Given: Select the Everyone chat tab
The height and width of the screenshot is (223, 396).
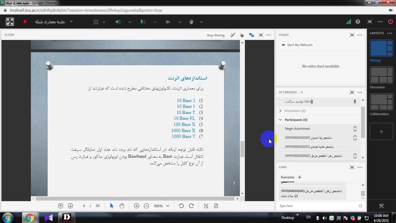Looking at the screenshot, I should point(287,177).
